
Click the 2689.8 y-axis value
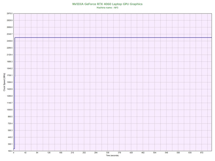point(10,27)
